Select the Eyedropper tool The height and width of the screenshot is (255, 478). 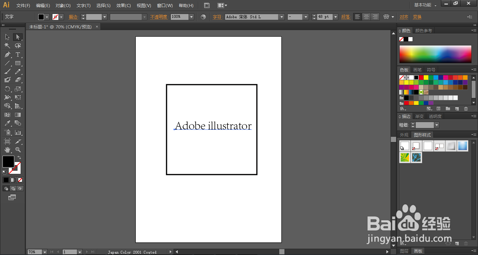tap(7, 123)
